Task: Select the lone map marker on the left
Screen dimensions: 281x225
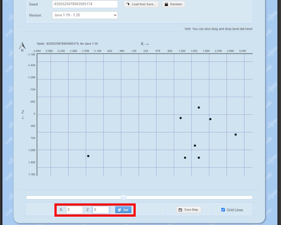Action: [88, 156]
